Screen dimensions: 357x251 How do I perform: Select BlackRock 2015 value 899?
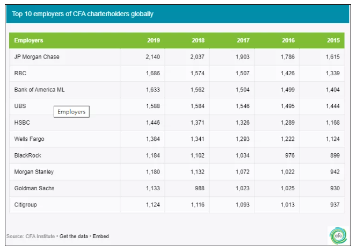pos(335,155)
